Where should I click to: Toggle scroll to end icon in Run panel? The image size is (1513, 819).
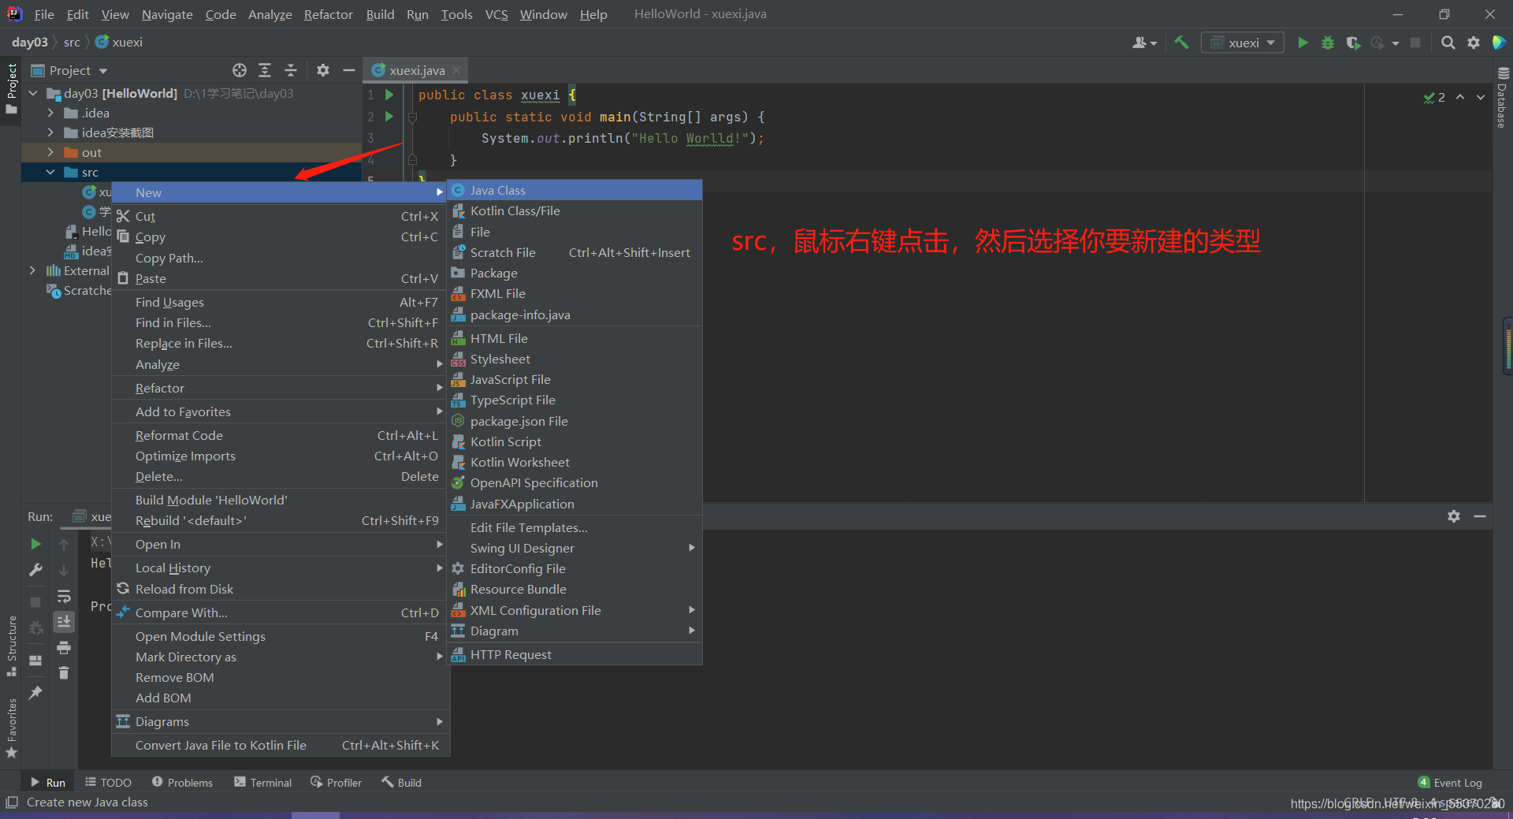click(x=64, y=622)
